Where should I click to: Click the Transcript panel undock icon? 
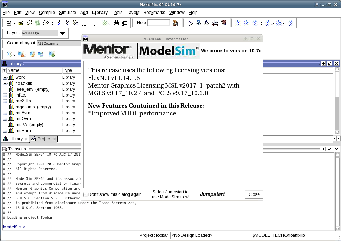point(330,149)
